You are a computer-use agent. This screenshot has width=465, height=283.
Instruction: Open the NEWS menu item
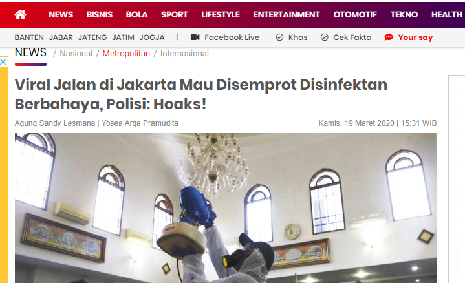click(61, 14)
